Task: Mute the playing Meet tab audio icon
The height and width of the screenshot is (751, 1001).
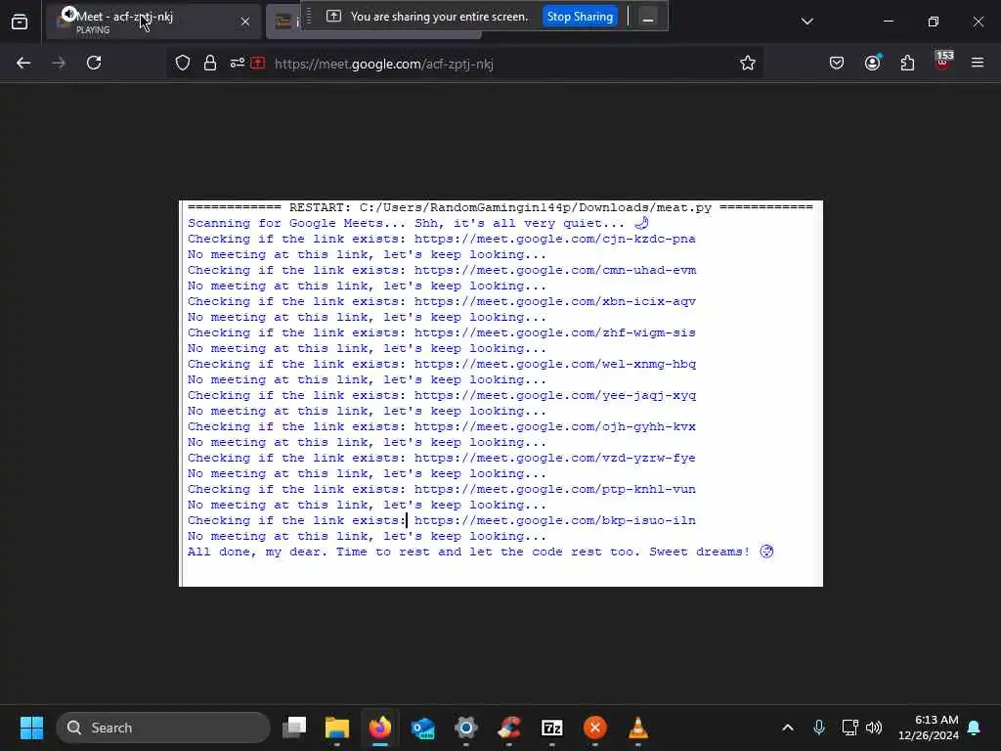Action: tap(68, 14)
